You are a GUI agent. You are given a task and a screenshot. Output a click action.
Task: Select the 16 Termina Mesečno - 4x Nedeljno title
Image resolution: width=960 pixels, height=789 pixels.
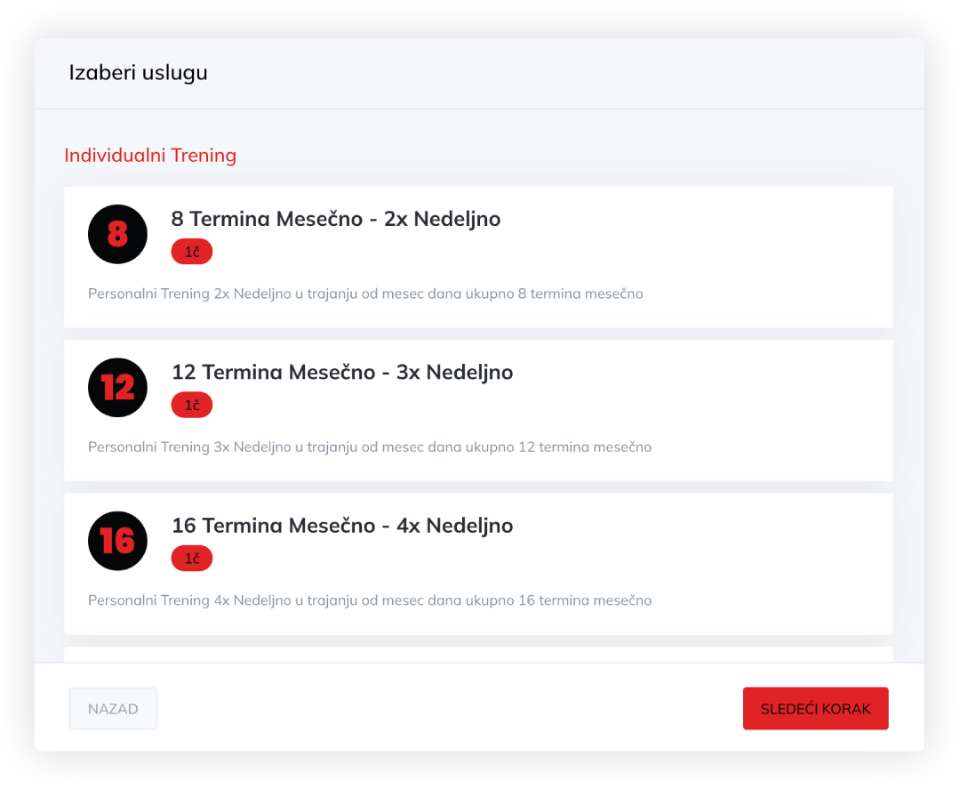click(342, 526)
